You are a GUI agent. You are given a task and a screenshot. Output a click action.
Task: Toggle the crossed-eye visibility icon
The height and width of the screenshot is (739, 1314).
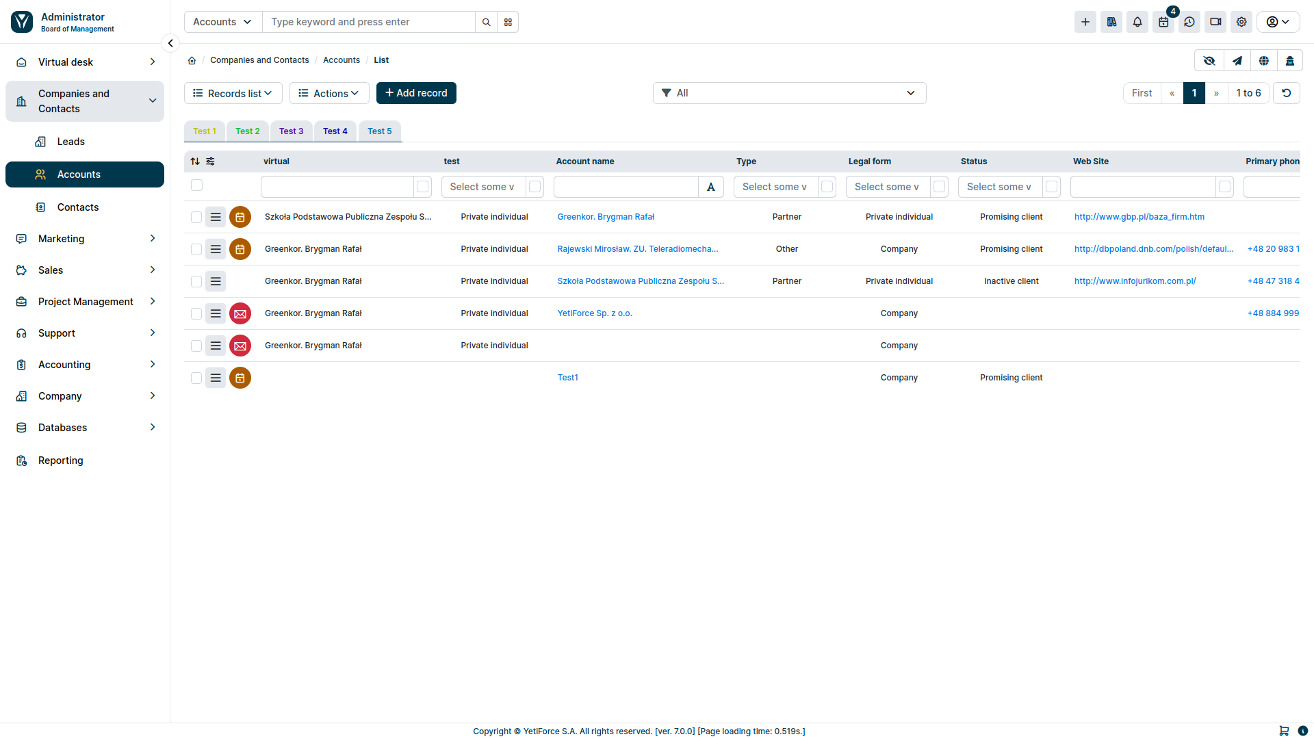[x=1209, y=61]
